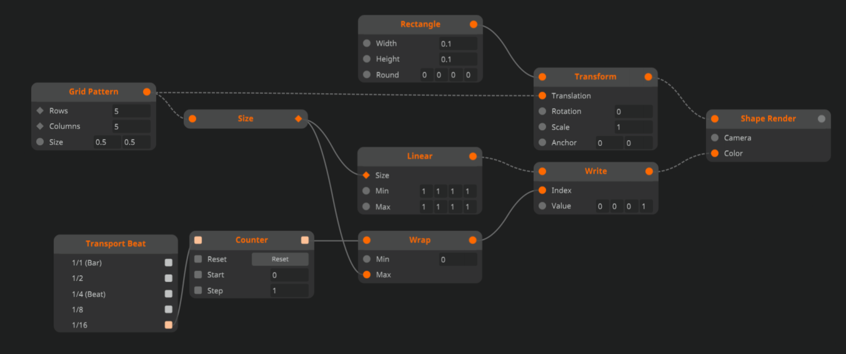Image resolution: width=846 pixels, height=354 pixels.
Task: Toggle the 1/16 Transport Beat output
Action: pos(169,325)
